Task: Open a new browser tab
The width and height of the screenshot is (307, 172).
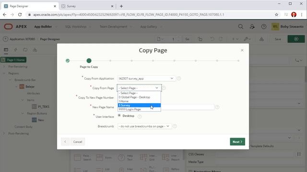Action: coord(121,6)
